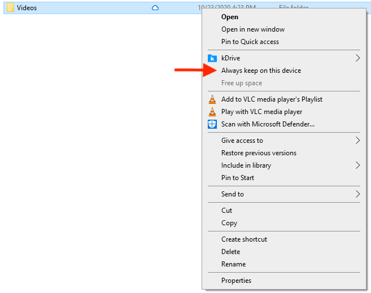Expand the Send to submenu arrow
371x293 pixels.
pos(357,194)
